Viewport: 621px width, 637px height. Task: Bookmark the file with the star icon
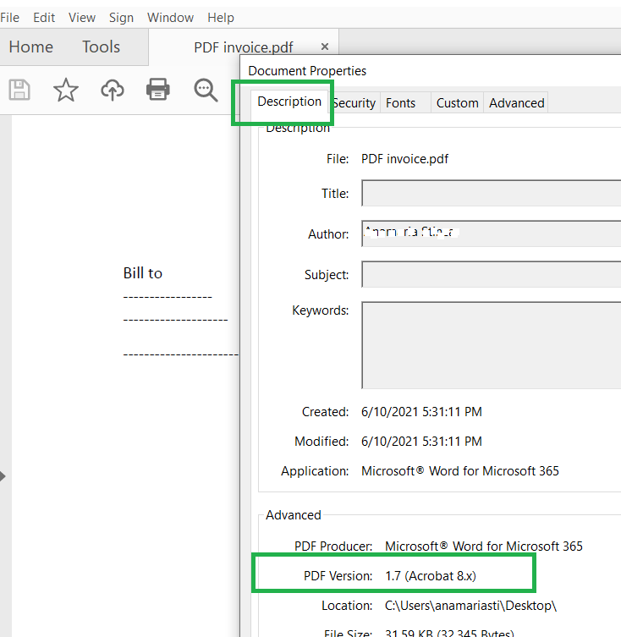click(66, 90)
